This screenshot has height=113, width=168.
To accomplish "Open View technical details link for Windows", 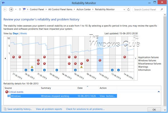I will pos(107,96).
